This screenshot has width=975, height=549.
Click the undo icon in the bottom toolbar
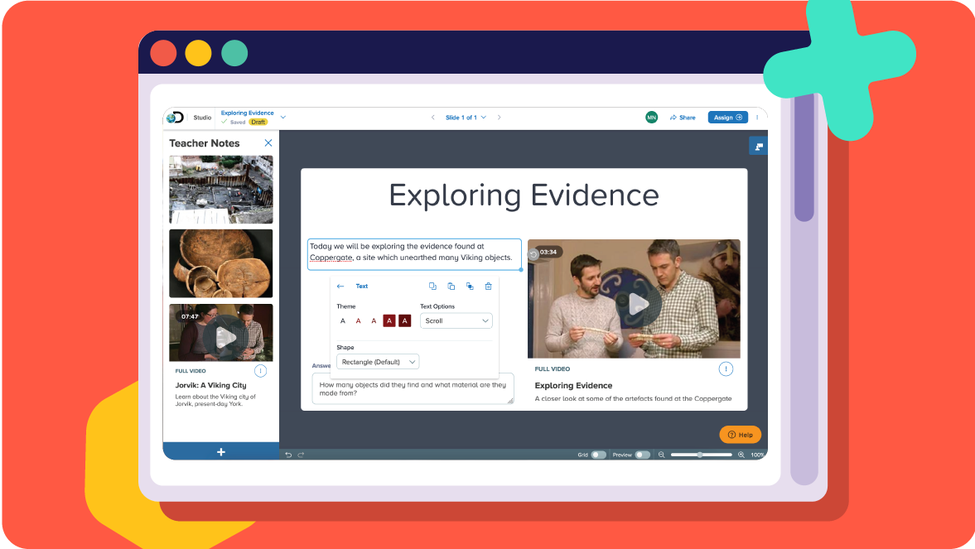(x=287, y=454)
